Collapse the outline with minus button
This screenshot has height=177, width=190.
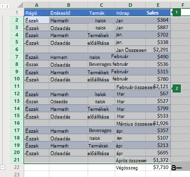[x=3, y=167]
